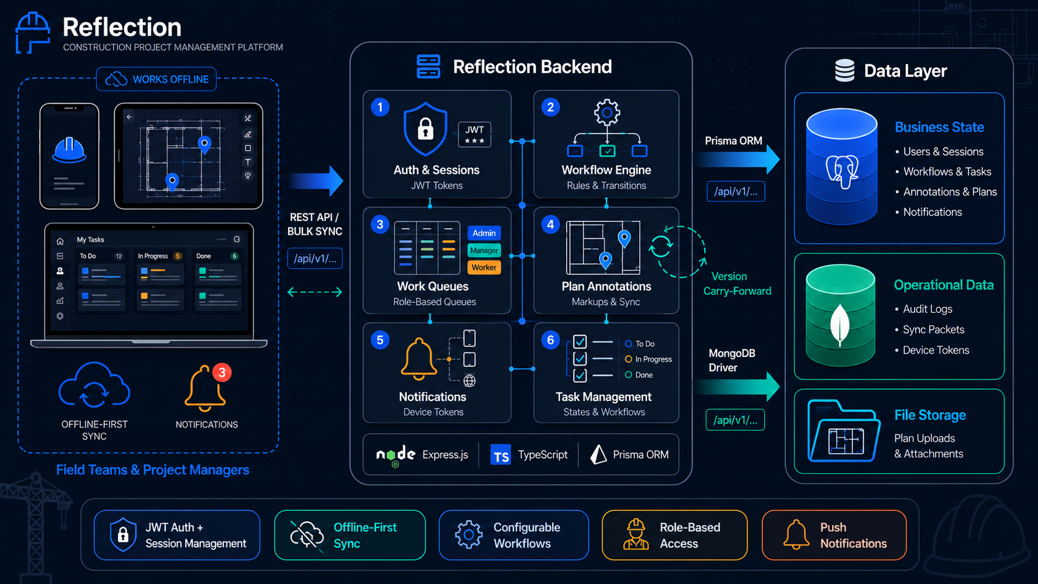Select the Worker role tag
Image resolution: width=1038 pixels, height=584 pixels.
click(484, 267)
